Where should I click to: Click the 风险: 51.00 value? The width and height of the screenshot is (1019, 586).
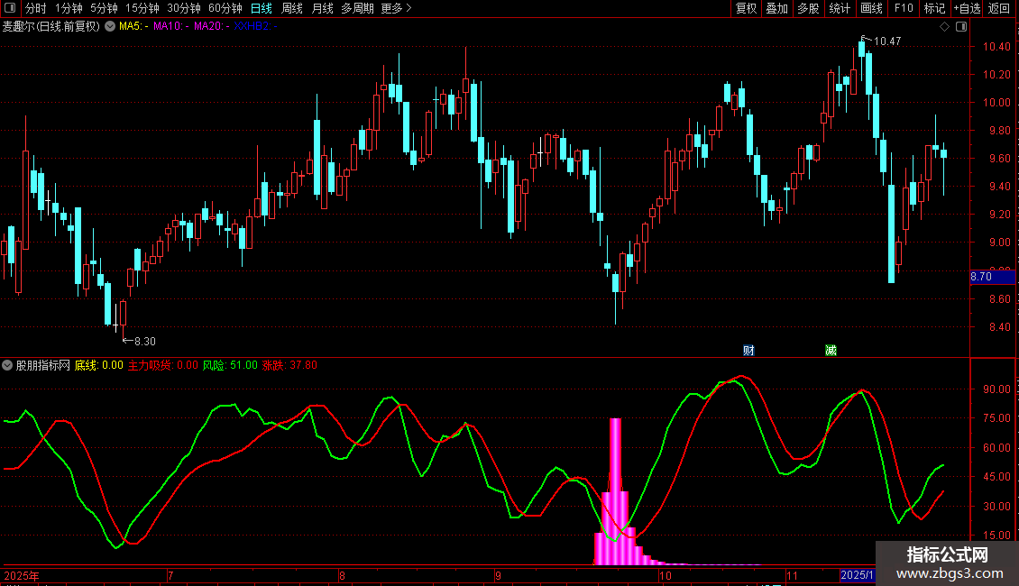pos(230,365)
